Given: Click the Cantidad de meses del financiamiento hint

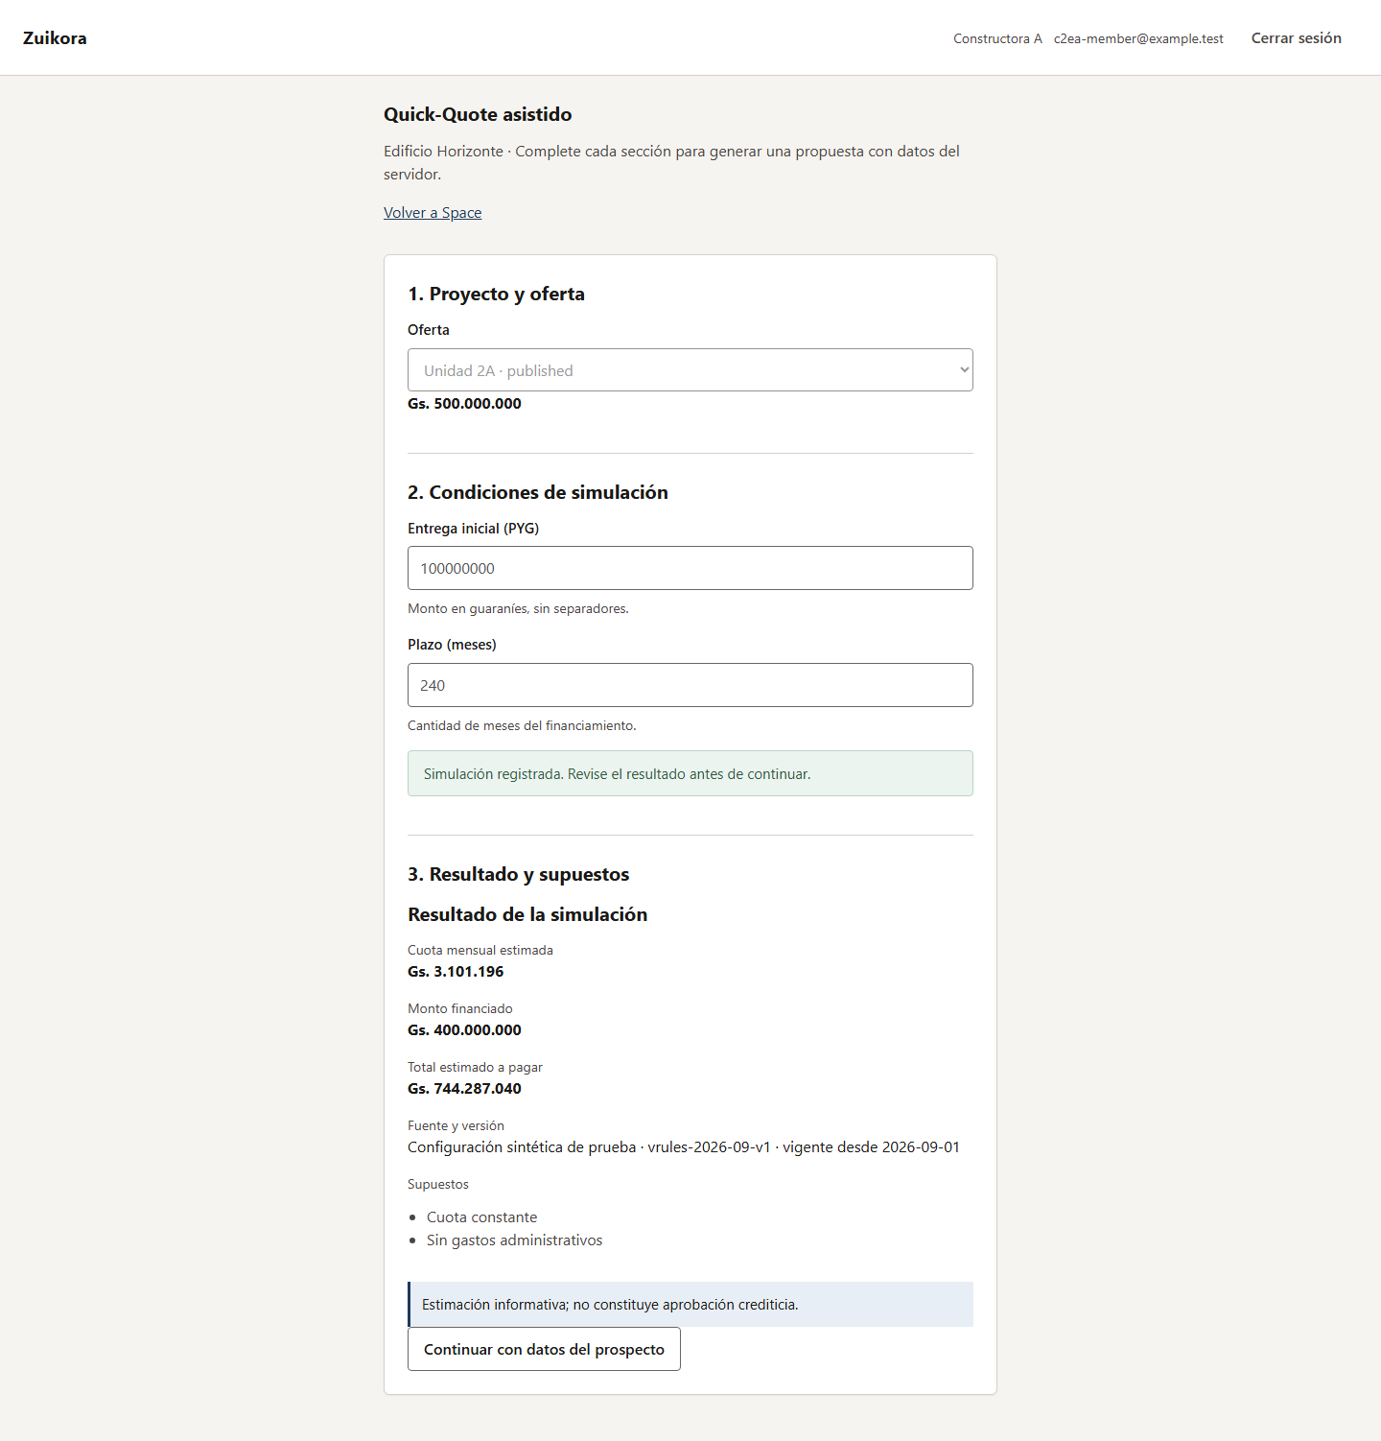Looking at the screenshot, I should (x=522, y=726).
